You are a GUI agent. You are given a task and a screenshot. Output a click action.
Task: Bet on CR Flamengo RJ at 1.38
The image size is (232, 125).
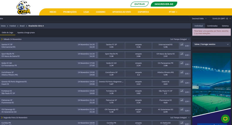[111, 111]
